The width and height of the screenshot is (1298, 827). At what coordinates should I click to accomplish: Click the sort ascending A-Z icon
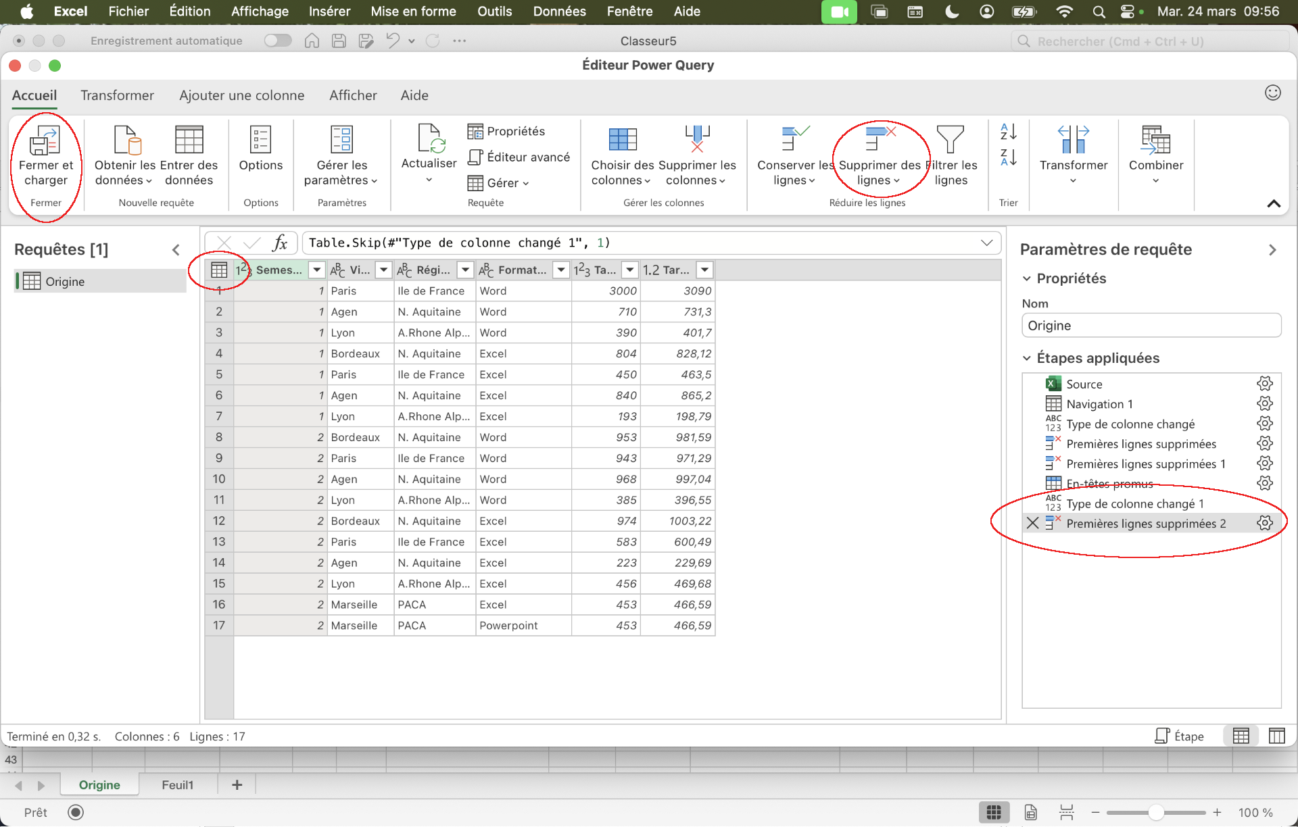tap(1008, 131)
